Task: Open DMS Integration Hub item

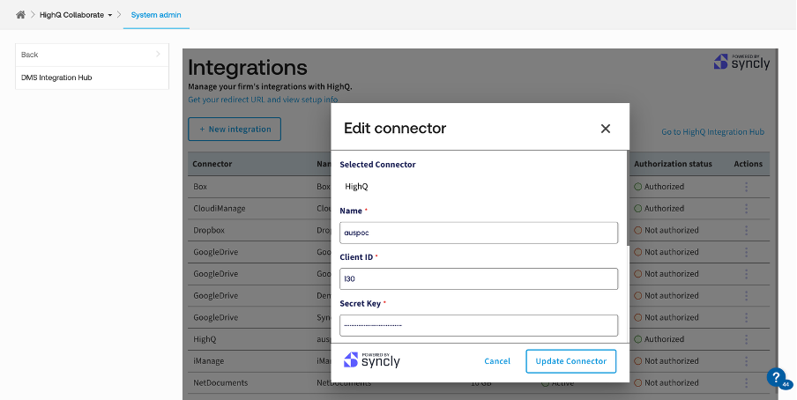Action: click(x=92, y=78)
